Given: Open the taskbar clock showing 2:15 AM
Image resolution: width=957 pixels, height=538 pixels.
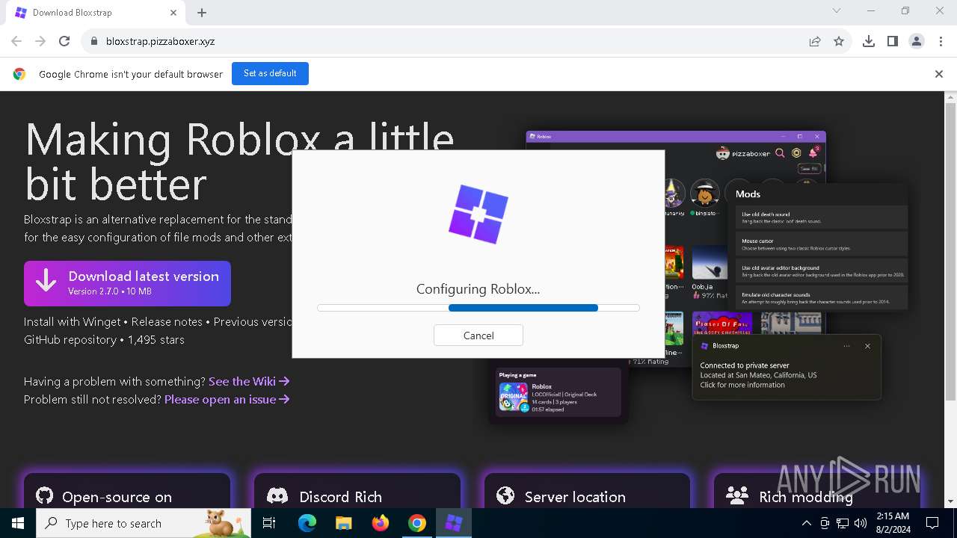Looking at the screenshot, I should pos(892,523).
